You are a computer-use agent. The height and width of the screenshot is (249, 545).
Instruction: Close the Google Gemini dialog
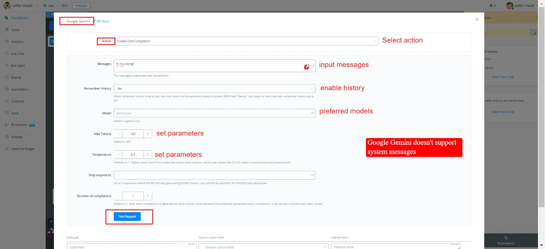click(477, 19)
